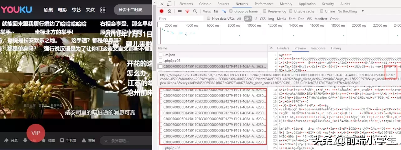The image size is (401, 150).
Task: Go to the Performance tab
Action: 264,4
